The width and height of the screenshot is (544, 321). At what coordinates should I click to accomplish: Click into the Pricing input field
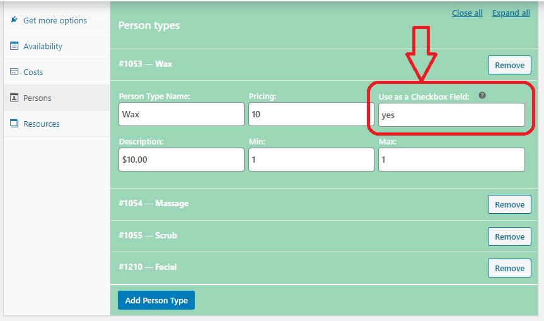[311, 115]
